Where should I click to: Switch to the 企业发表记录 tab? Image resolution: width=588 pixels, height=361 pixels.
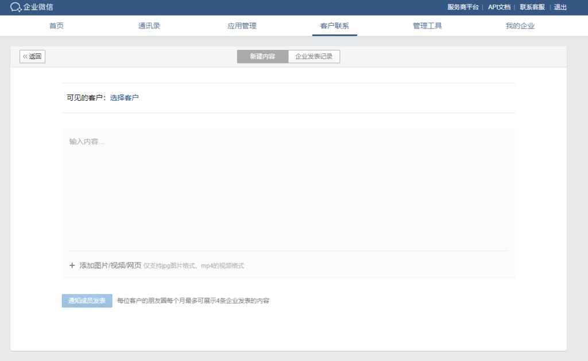coord(313,56)
